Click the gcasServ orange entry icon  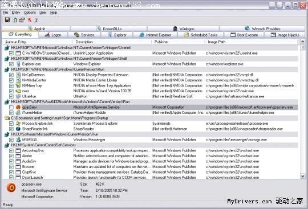[18, 107]
